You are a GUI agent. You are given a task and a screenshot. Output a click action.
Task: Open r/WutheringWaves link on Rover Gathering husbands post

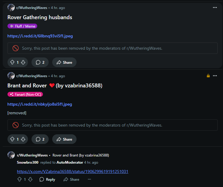coord(32,8)
